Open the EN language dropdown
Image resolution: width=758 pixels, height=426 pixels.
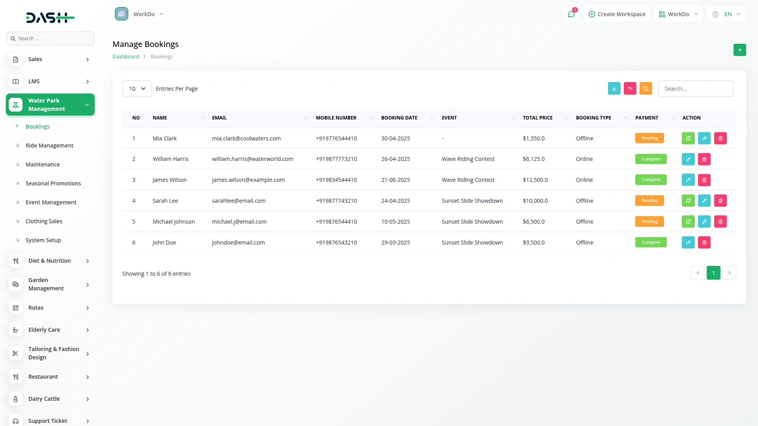(x=727, y=14)
